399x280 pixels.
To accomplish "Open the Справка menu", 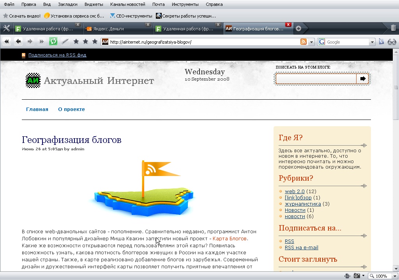I will (x=214, y=4).
